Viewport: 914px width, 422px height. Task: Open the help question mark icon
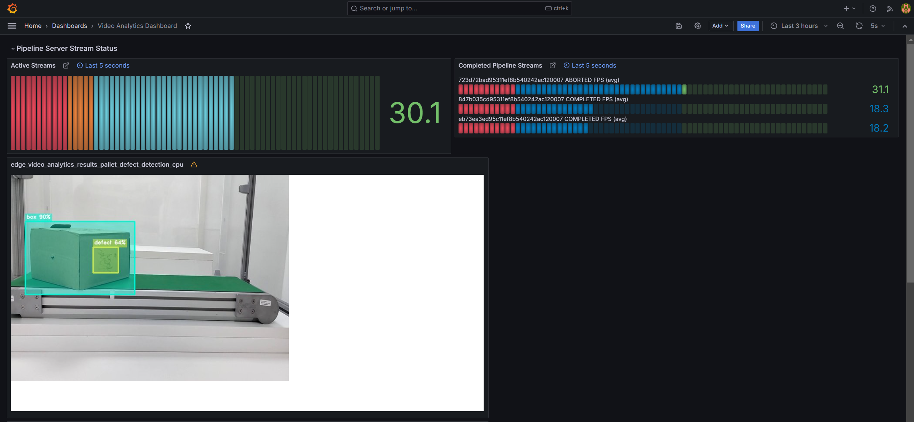873,9
